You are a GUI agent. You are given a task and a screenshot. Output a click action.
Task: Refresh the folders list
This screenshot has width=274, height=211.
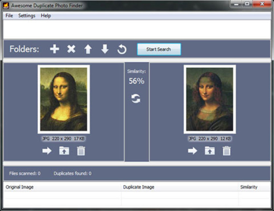(x=122, y=49)
